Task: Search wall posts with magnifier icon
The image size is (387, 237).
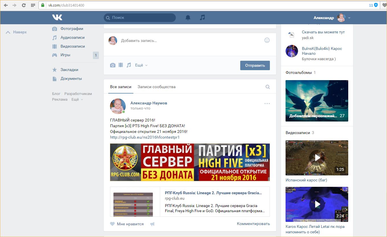Action: (x=268, y=87)
